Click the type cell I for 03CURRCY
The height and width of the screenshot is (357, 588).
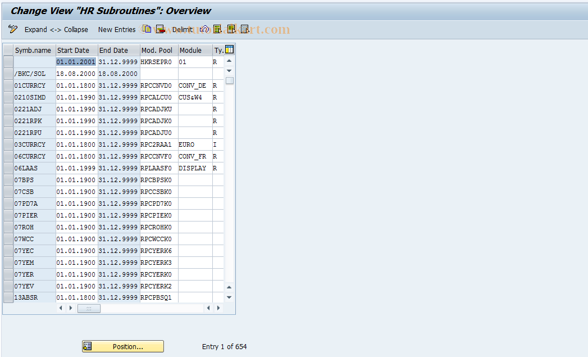(218, 144)
